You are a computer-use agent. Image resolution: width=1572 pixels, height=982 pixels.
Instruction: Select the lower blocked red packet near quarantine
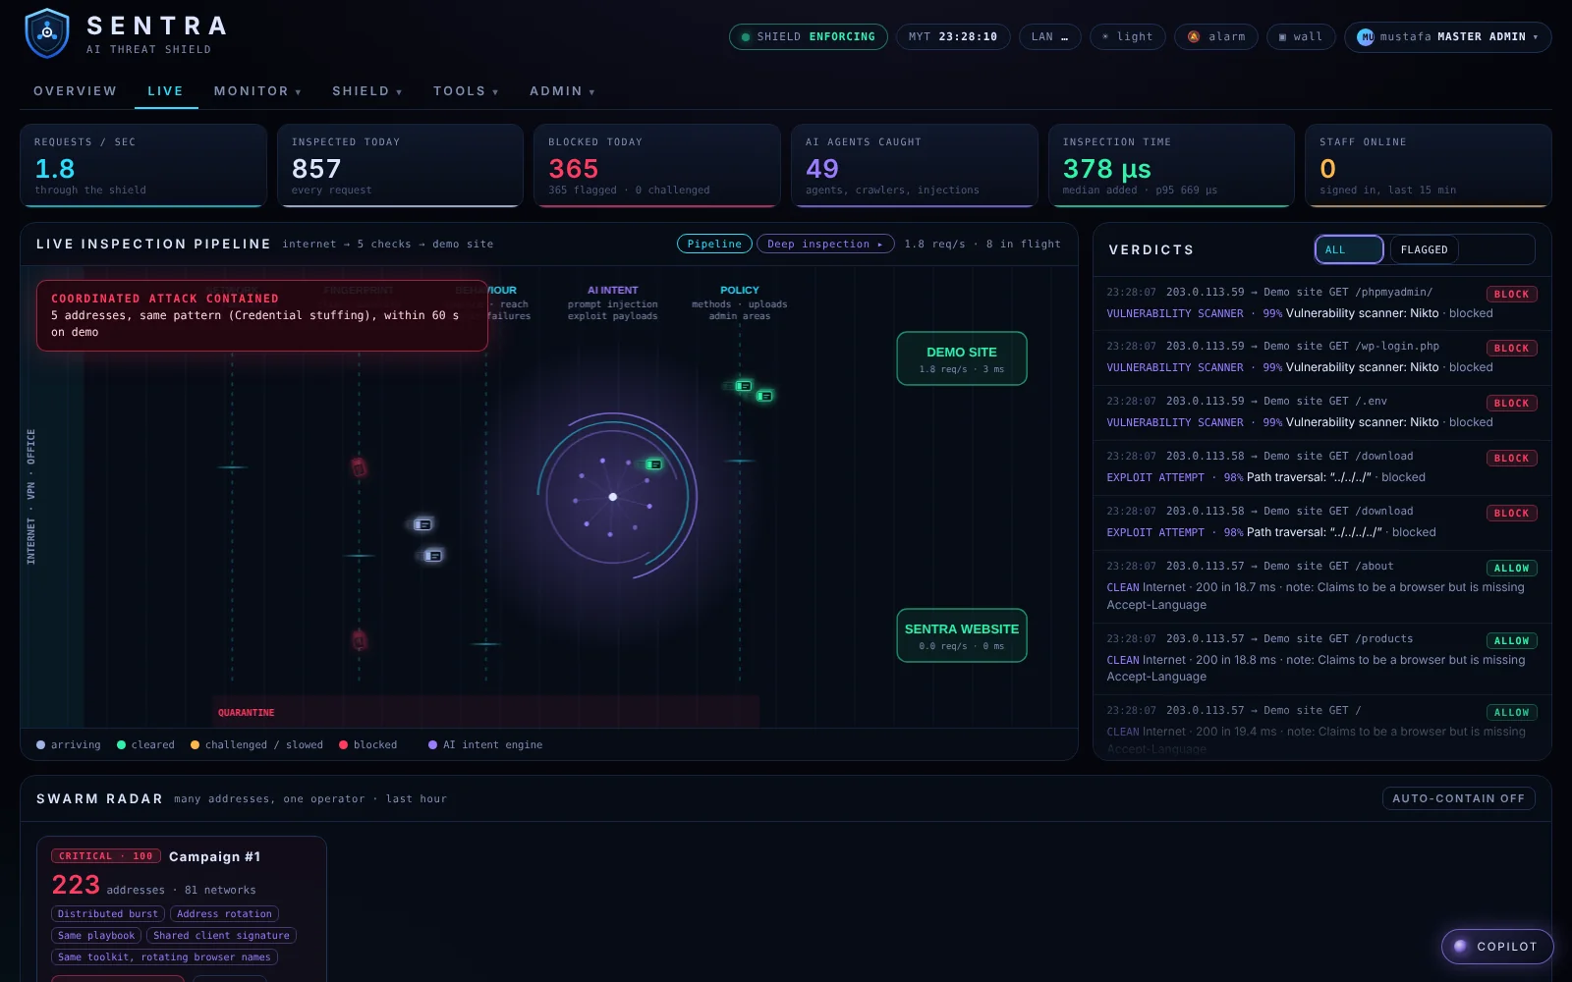[x=359, y=640]
